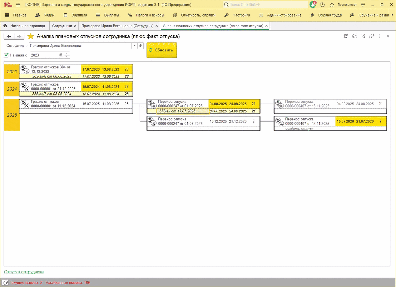Screen dimensions: 396x287
Task: Click the Сотрудник field with Примерова Ирина Евгеньевна
Action: [80, 46]
